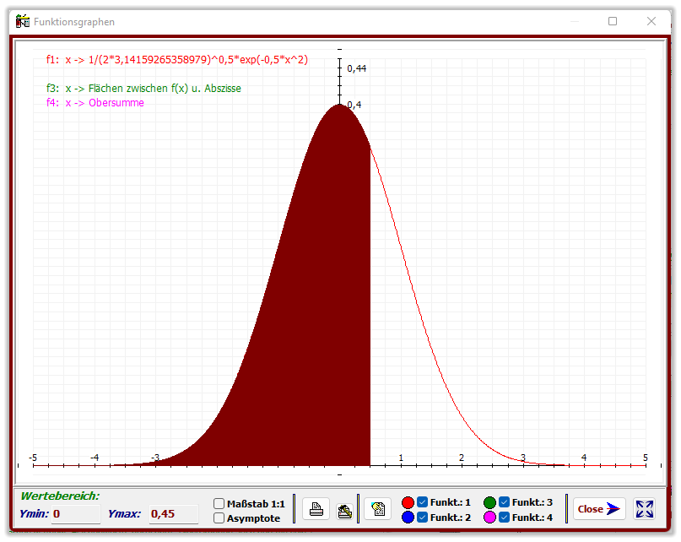Maximize the Funktionsgraphen window
681x542 pixels.
click(x=613, y=22)
